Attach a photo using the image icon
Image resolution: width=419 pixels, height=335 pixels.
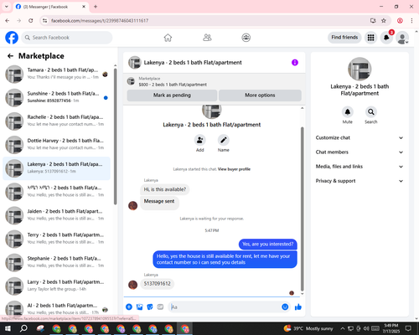pos(139,307)
